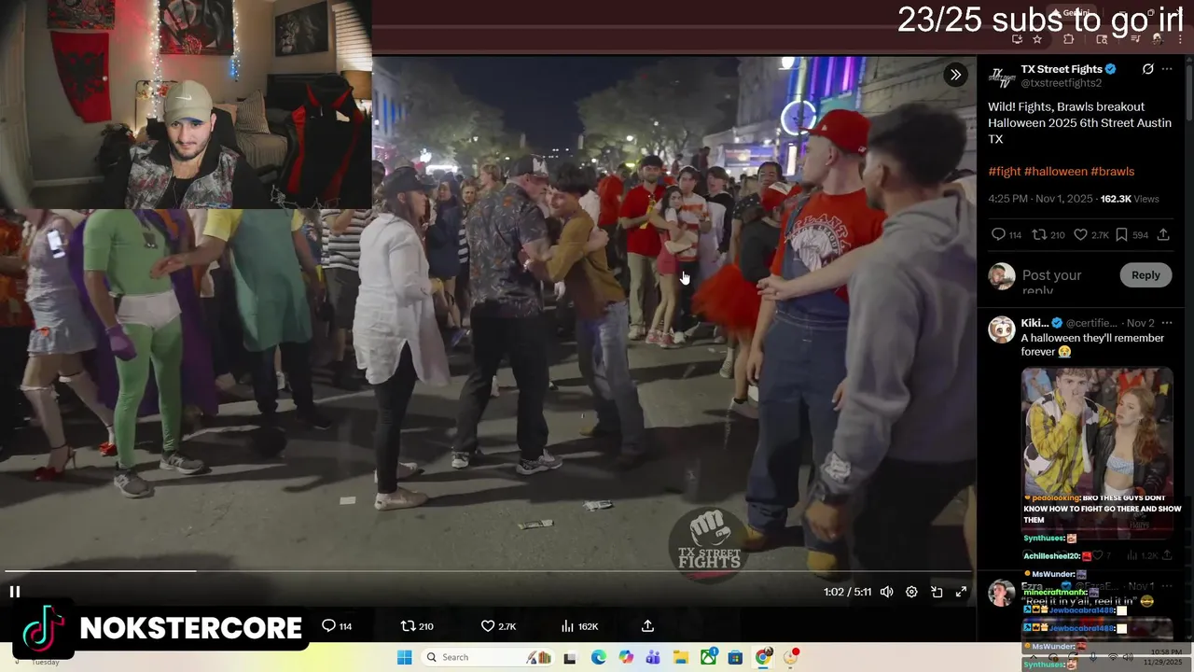Screen dimensions: 1194x672
Task: Click Ezra's profile avatar in replies
Action: click(x=1001, y=593)
